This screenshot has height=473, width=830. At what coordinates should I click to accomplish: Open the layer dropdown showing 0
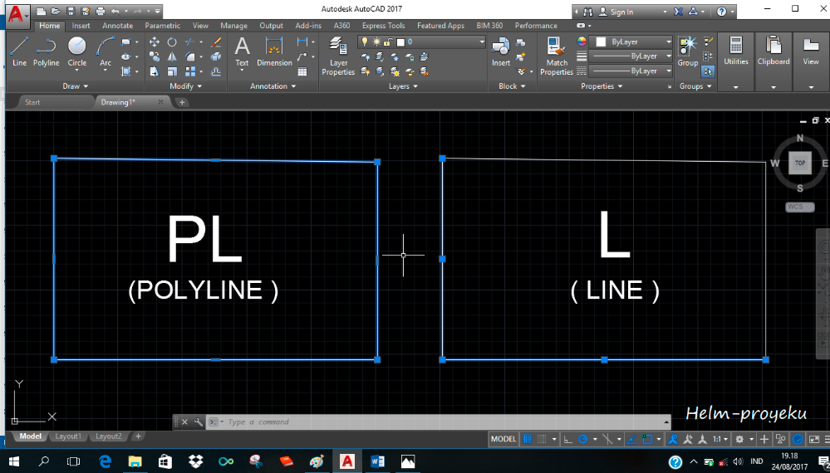(422, 41)
